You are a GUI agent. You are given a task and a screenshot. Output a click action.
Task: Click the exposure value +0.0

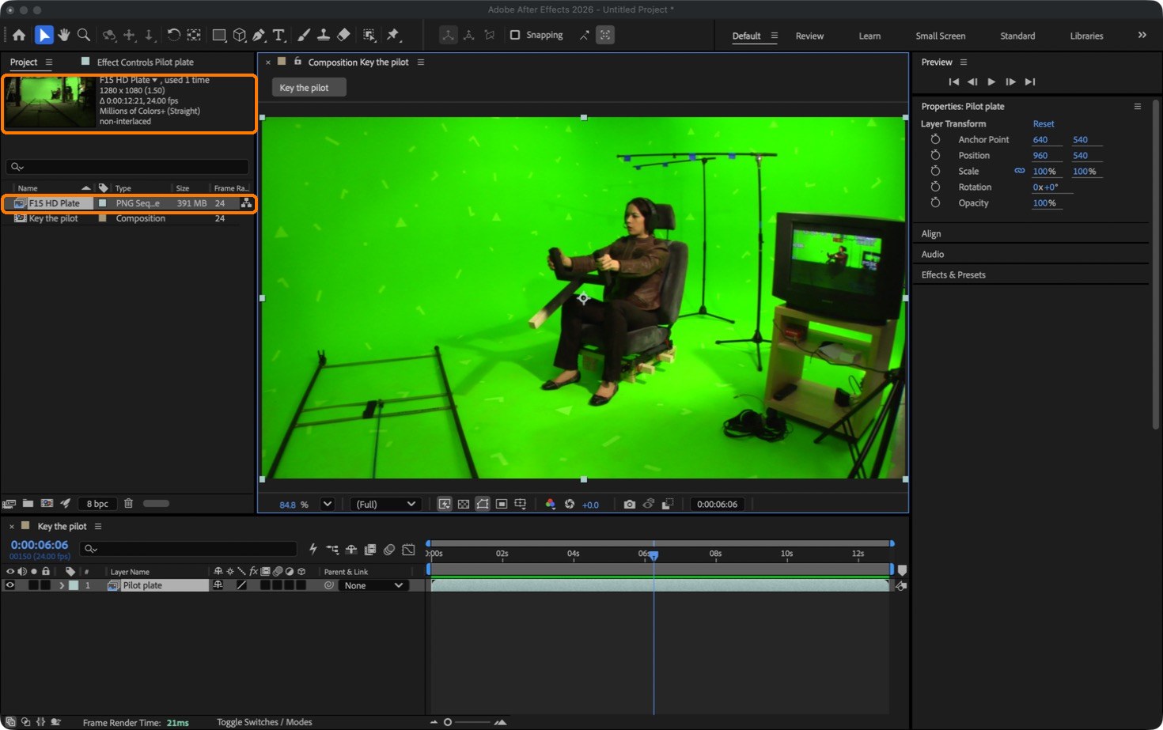pos(590,505)
